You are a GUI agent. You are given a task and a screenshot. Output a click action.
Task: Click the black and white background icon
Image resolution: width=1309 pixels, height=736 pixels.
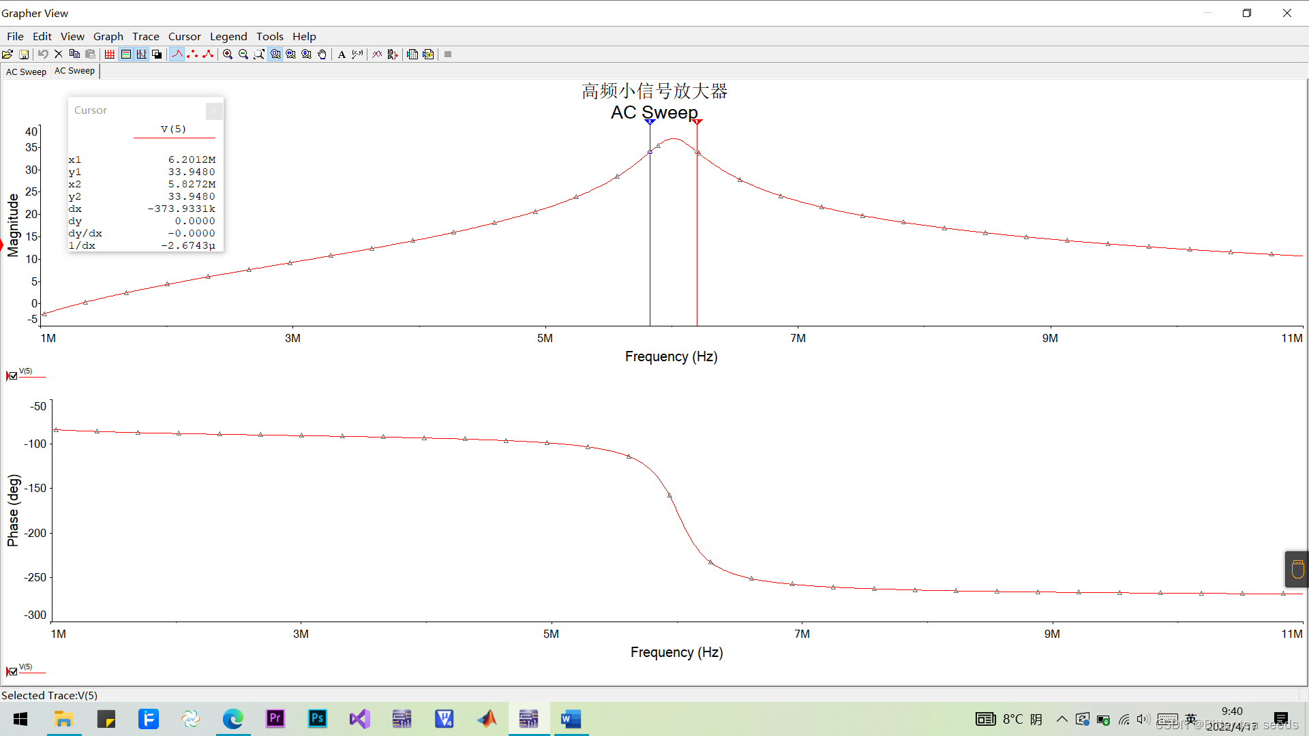tap(157, 55)
